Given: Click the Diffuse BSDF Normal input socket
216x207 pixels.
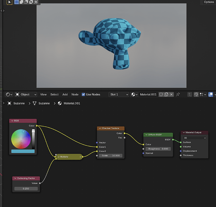Looking at the screenshot, I should tap(143, 153).
